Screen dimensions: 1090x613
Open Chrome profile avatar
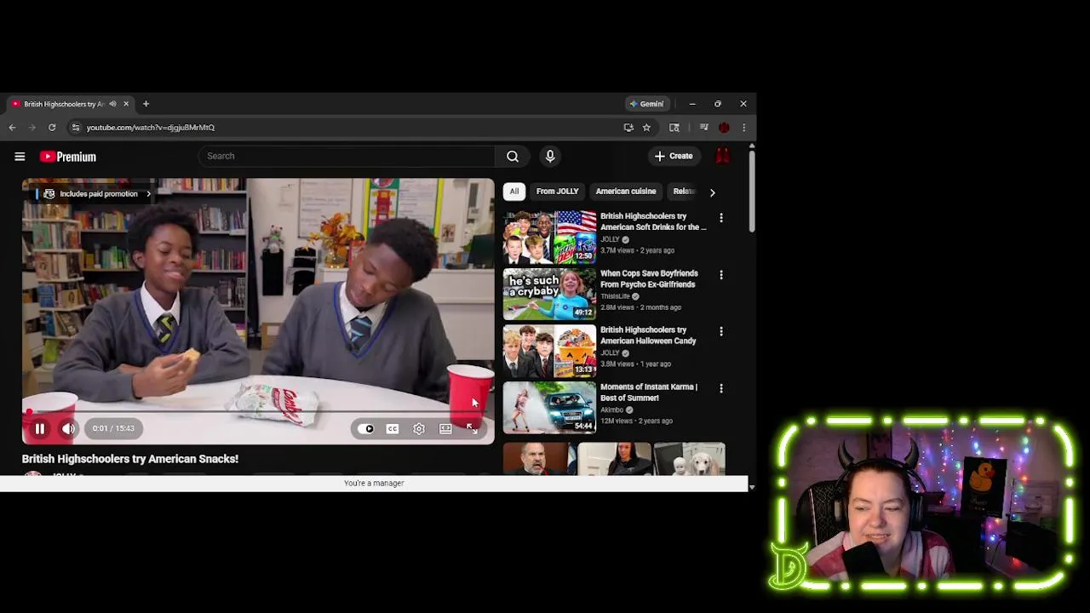click(x=724, y=128)
